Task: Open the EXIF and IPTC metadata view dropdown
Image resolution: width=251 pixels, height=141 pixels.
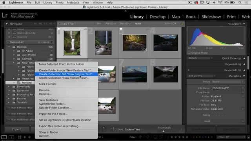Action: pos(202,76)
